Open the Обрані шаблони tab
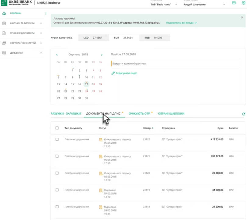The height and width of the screenshot is (220, 247). pos(171,114)
